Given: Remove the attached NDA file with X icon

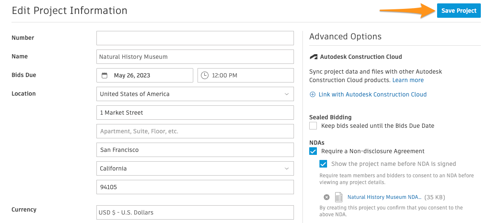Looking at the screenshot, I should tap(327, 197).
